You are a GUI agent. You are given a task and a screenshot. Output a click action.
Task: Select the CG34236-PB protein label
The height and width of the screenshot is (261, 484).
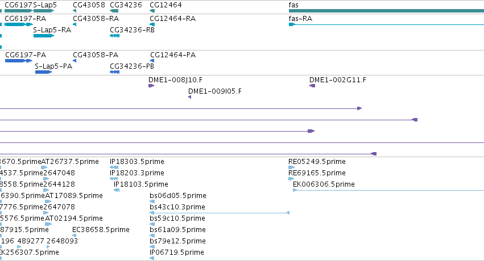132,66
